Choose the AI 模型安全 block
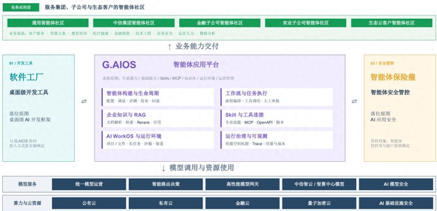This screenshot has height=211, width=437. coord(396,184)
